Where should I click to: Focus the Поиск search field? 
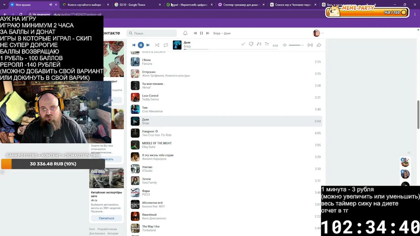tap(152, 33)
